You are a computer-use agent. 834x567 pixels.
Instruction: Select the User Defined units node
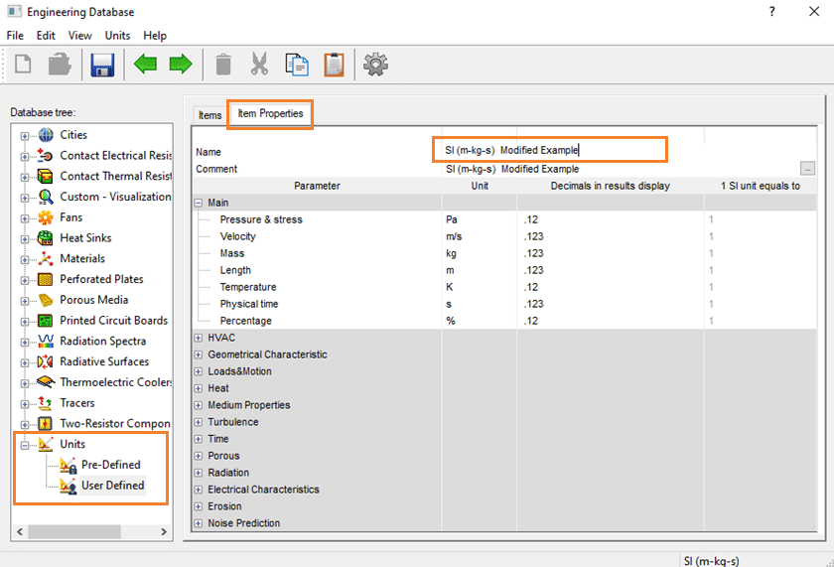113,486
